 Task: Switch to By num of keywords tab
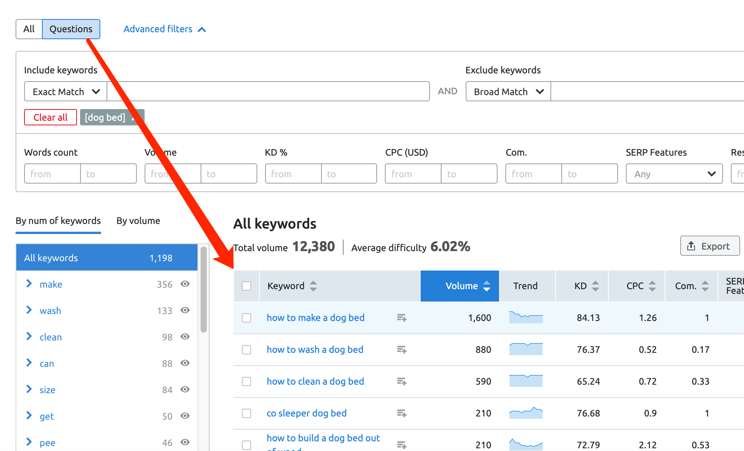coord(58,221)
